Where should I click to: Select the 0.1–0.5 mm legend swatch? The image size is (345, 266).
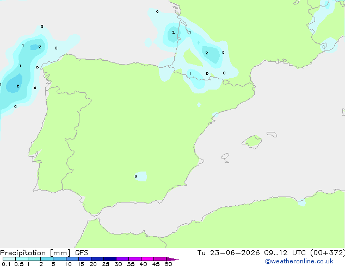[9, 259]
